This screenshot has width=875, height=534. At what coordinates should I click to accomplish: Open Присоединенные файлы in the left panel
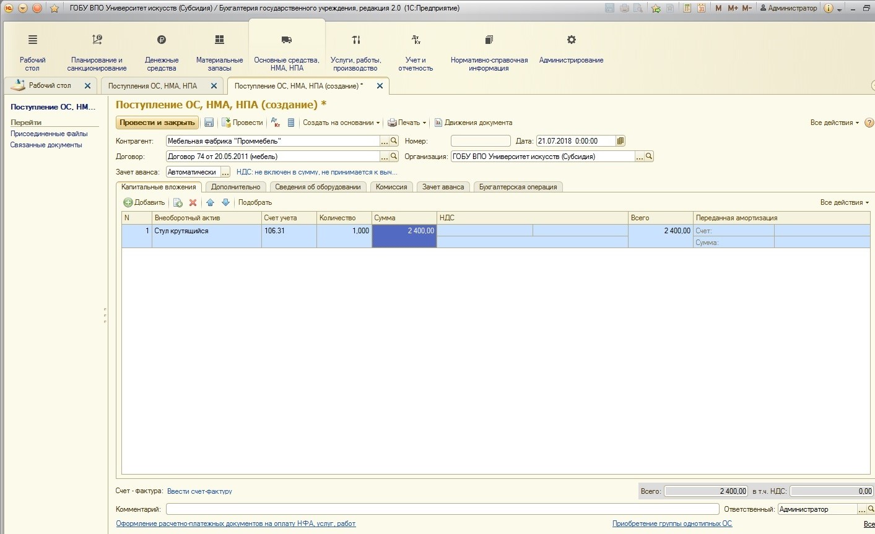click(49, 134)
